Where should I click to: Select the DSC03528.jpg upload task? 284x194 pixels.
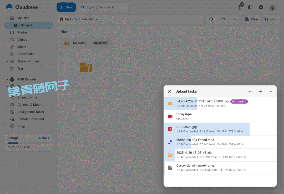220,129
